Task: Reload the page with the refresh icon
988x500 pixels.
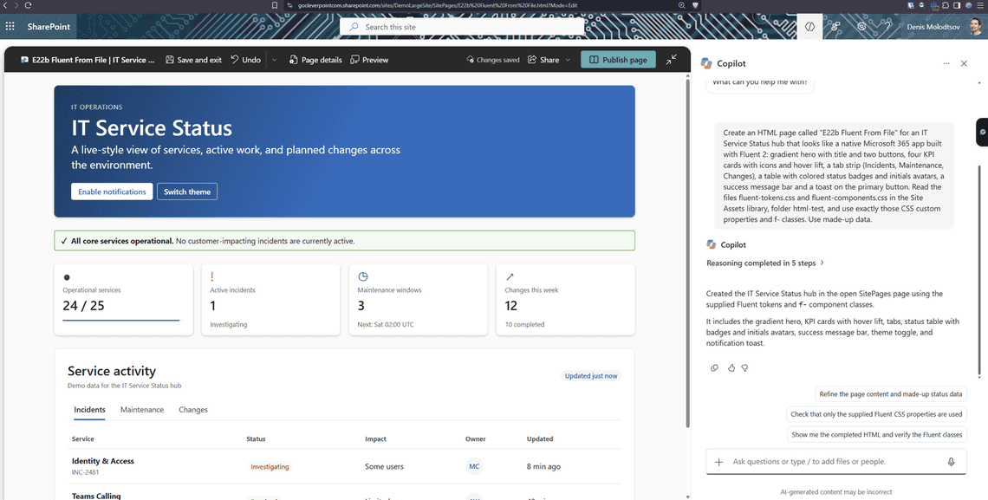Action: click(x=29, y=5)
